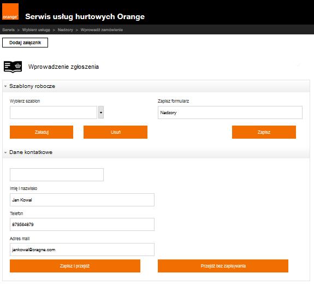314x285 pixels.
Task: Click the Wprowadzenie zgłoszenia heading
Action: pos(63,67)
